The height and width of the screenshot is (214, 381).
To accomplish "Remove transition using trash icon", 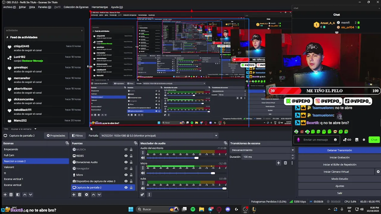I will click(x=285, y=163).
